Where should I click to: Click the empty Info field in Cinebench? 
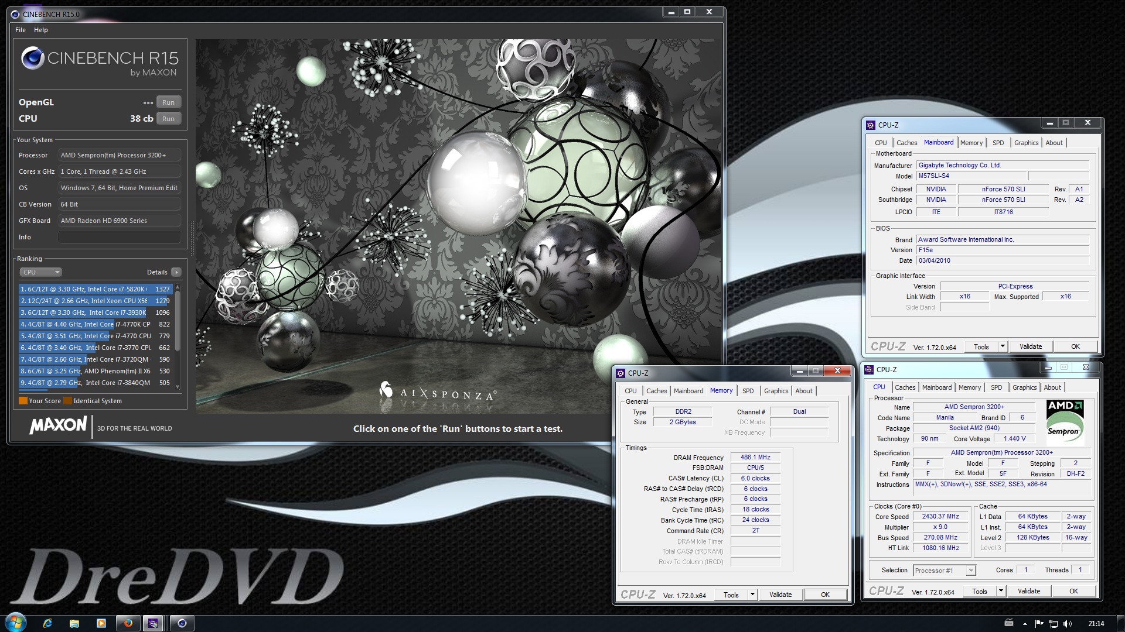(120, 237)
